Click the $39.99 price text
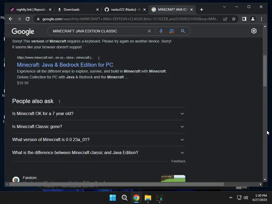 [23, 83]
